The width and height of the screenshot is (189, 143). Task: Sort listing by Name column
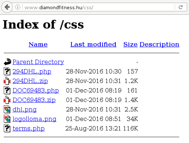tap(38, 44)
